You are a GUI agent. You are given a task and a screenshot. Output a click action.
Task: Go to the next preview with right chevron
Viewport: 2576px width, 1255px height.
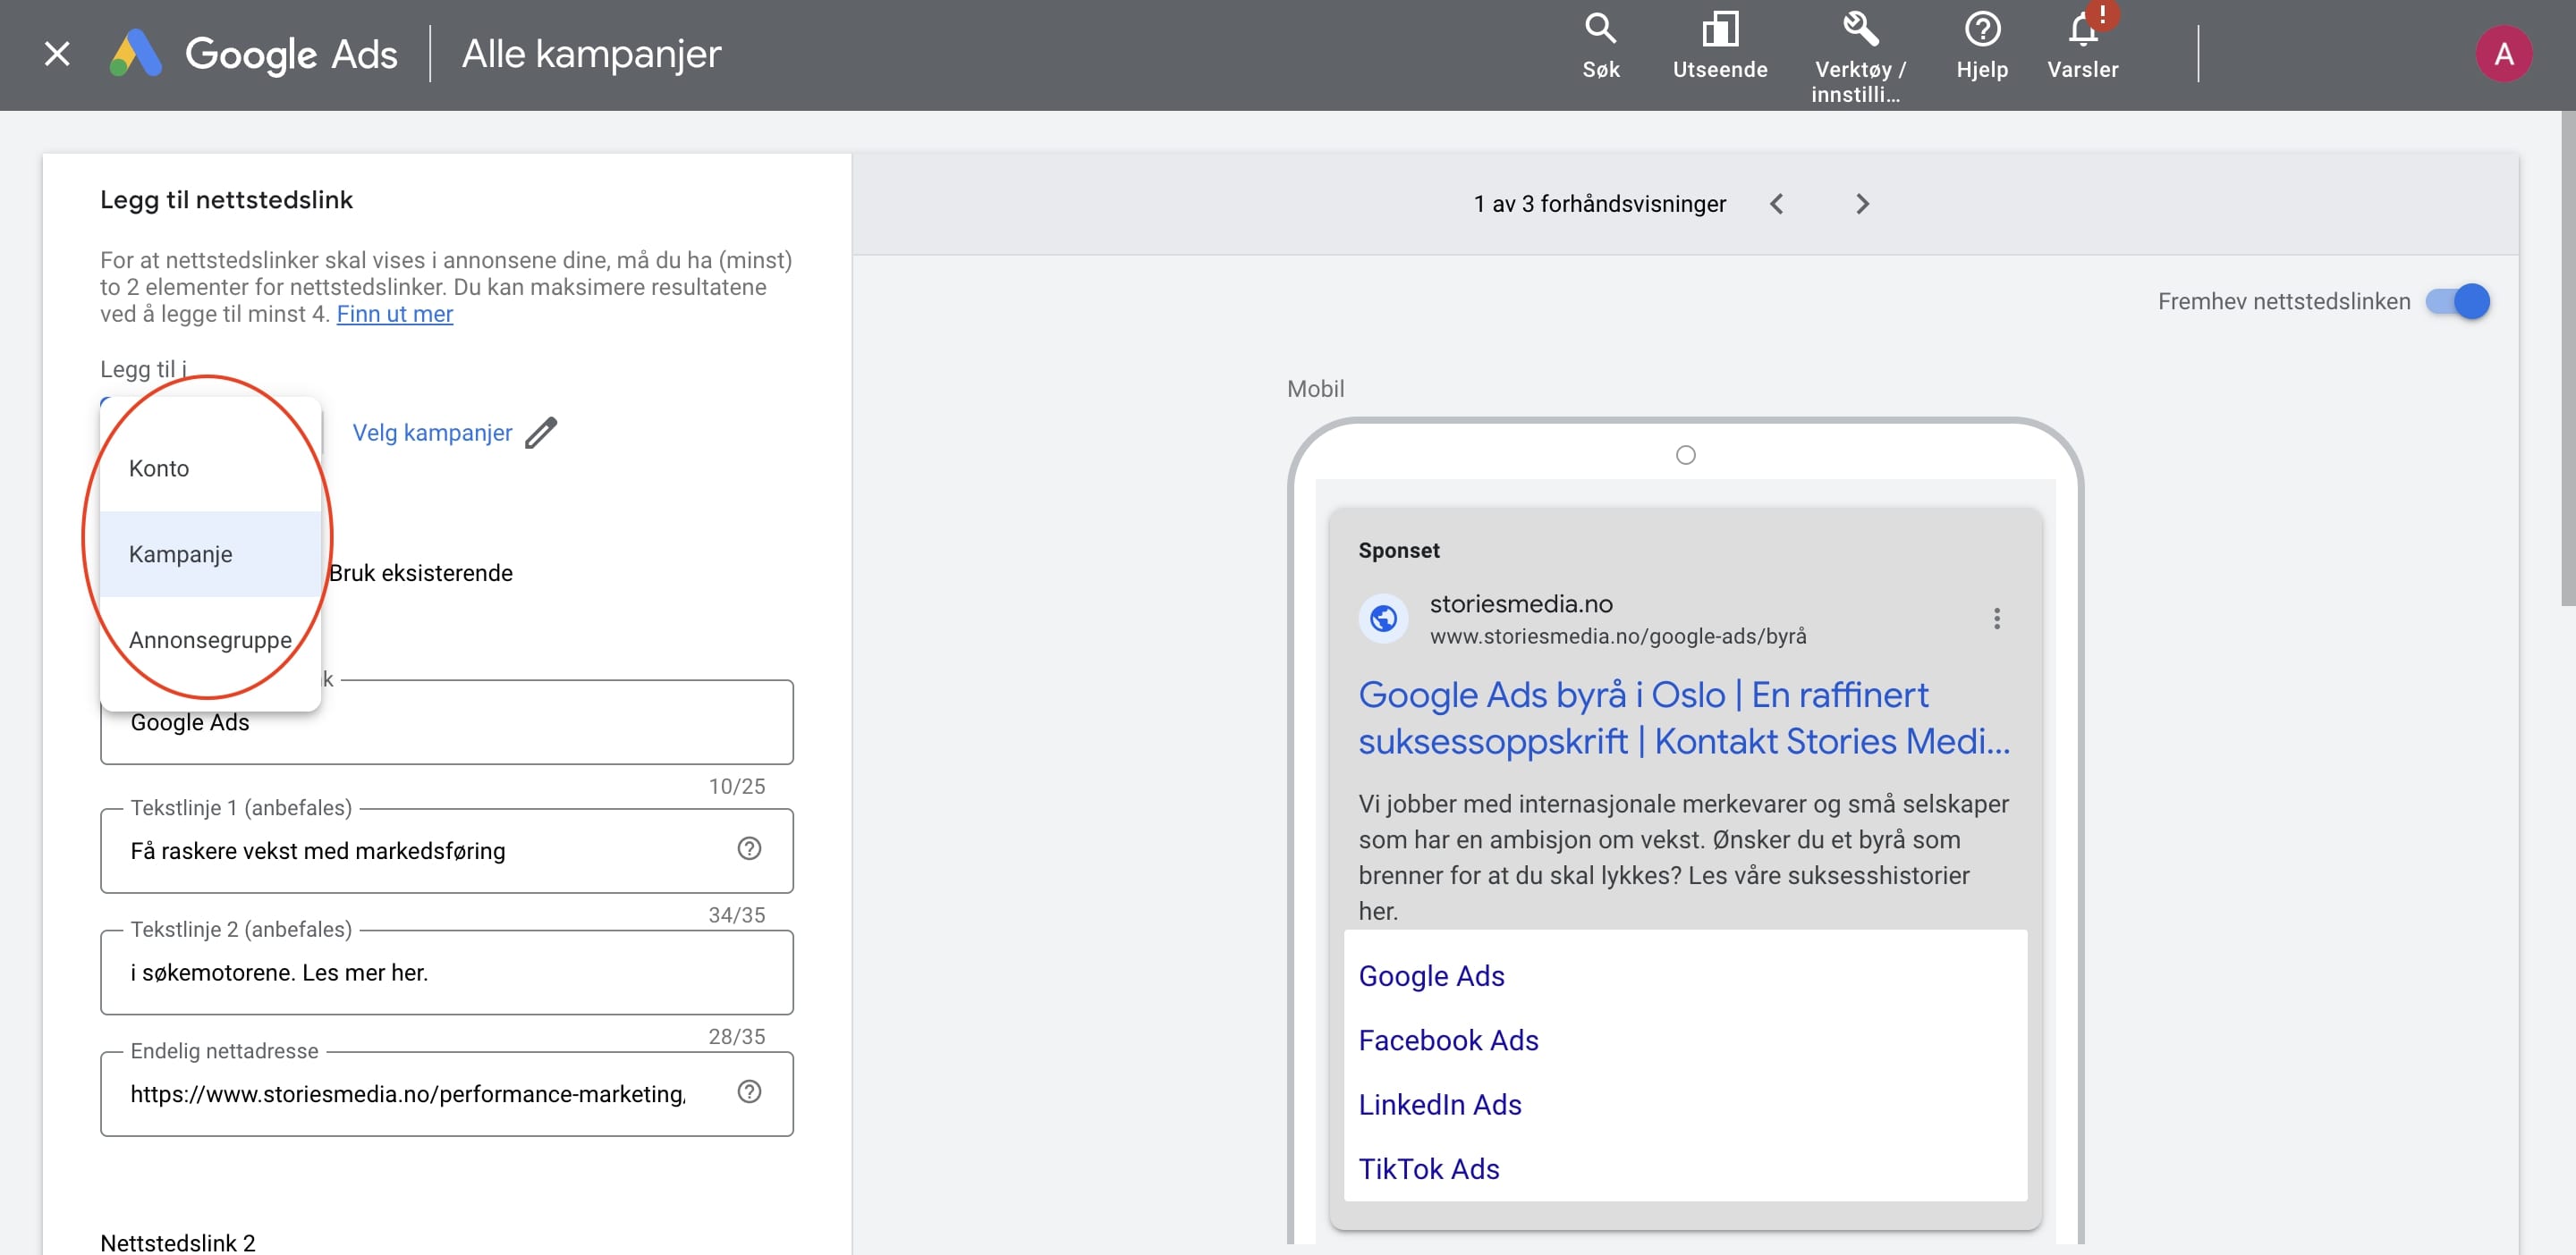click(x=1861, y=204)
